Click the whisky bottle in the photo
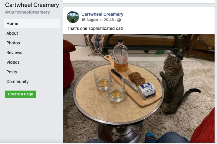 pos(121,55)
